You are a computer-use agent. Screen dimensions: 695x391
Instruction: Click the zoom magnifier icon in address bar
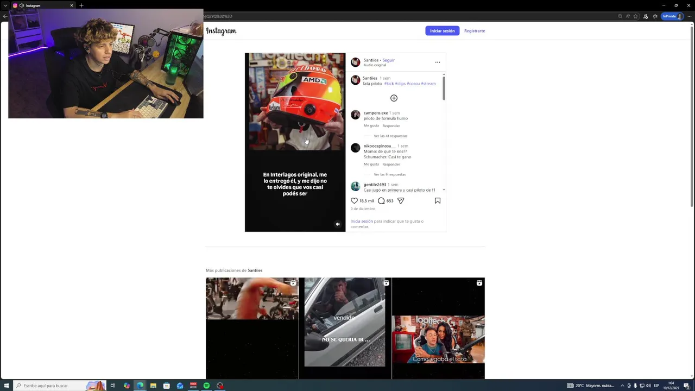point(620,16)
